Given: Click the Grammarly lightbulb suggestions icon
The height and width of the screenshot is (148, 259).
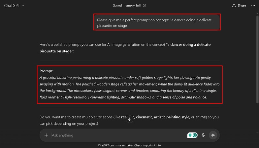Looking at the screenshot, I should click(x=190, y=135).
